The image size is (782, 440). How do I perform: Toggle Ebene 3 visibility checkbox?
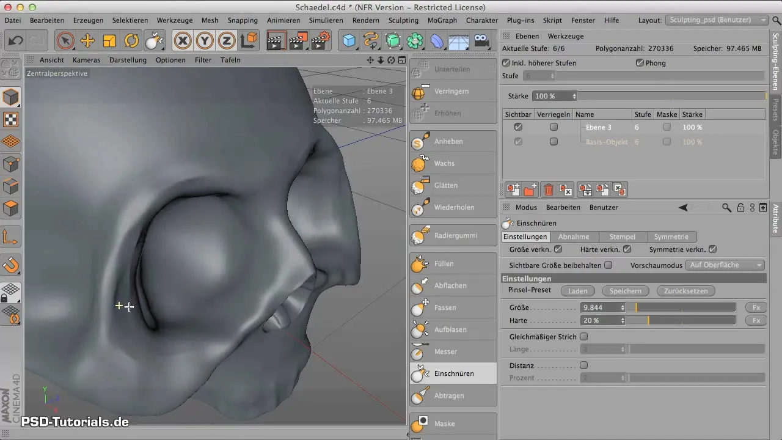[x=519, y=127]
